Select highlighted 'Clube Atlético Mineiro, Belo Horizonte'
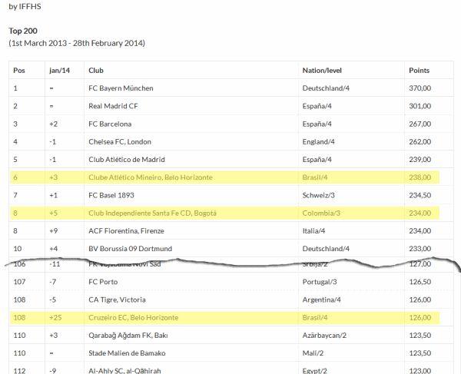Screen dimensions: 461x374 point(151,177)
